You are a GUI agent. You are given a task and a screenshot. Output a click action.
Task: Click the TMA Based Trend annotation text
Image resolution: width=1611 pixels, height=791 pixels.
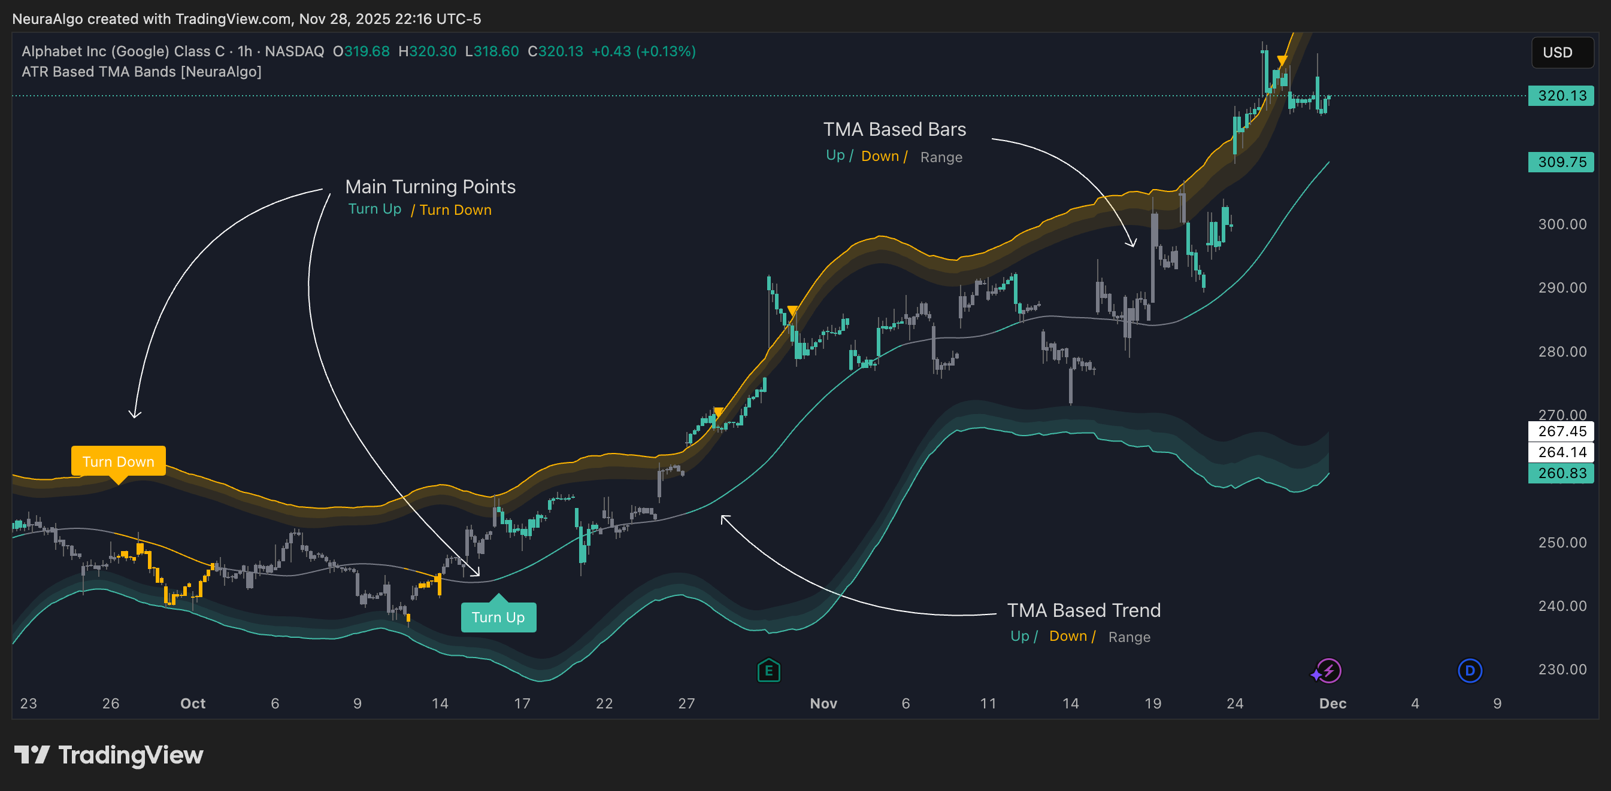click(1084, 610)
